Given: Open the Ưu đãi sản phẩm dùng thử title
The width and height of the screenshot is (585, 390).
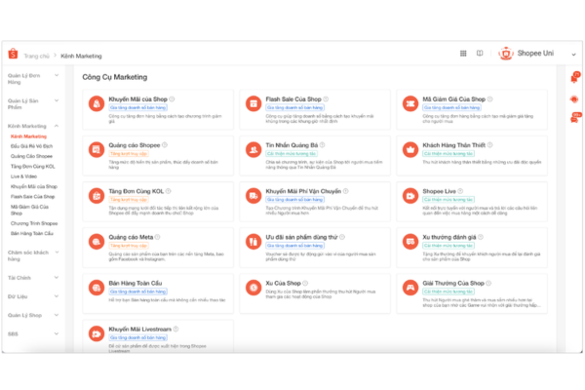Looking at the screenshot, I should click(x=301, y=237).
